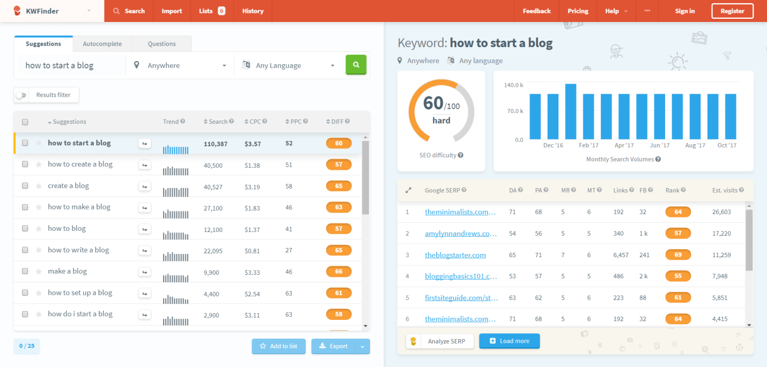The image size is (767, 367).
Task: Switch to the Autocomplete tab
Action: click(102, 44)
